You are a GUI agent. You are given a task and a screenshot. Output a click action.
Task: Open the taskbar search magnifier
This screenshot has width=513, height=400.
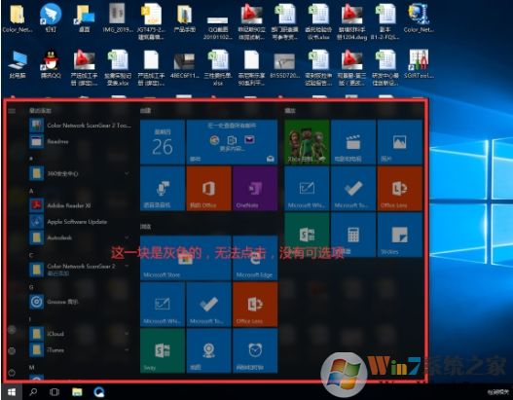click(33, 392)
